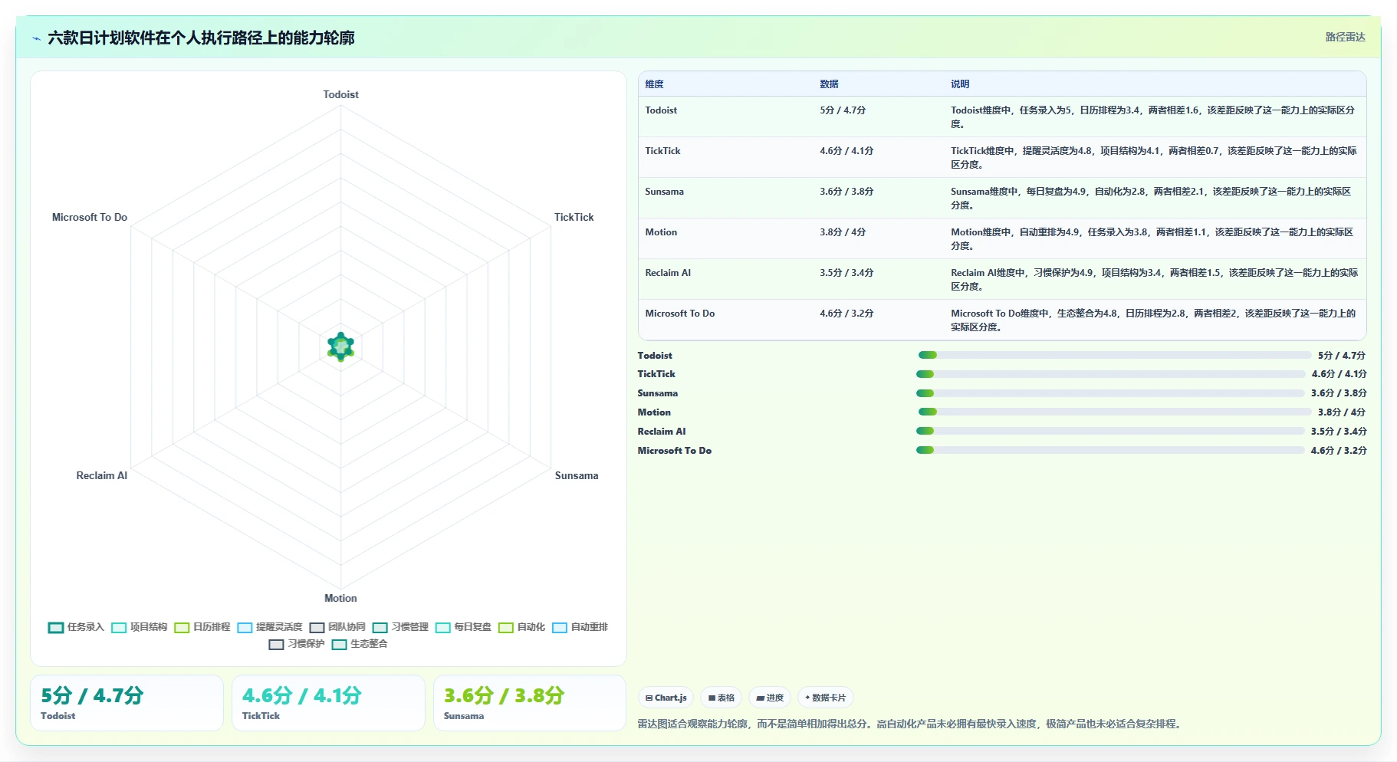Click the page title 六款日计划软件 heading
The image size is (1397, 762).
[x=201, y=38]
